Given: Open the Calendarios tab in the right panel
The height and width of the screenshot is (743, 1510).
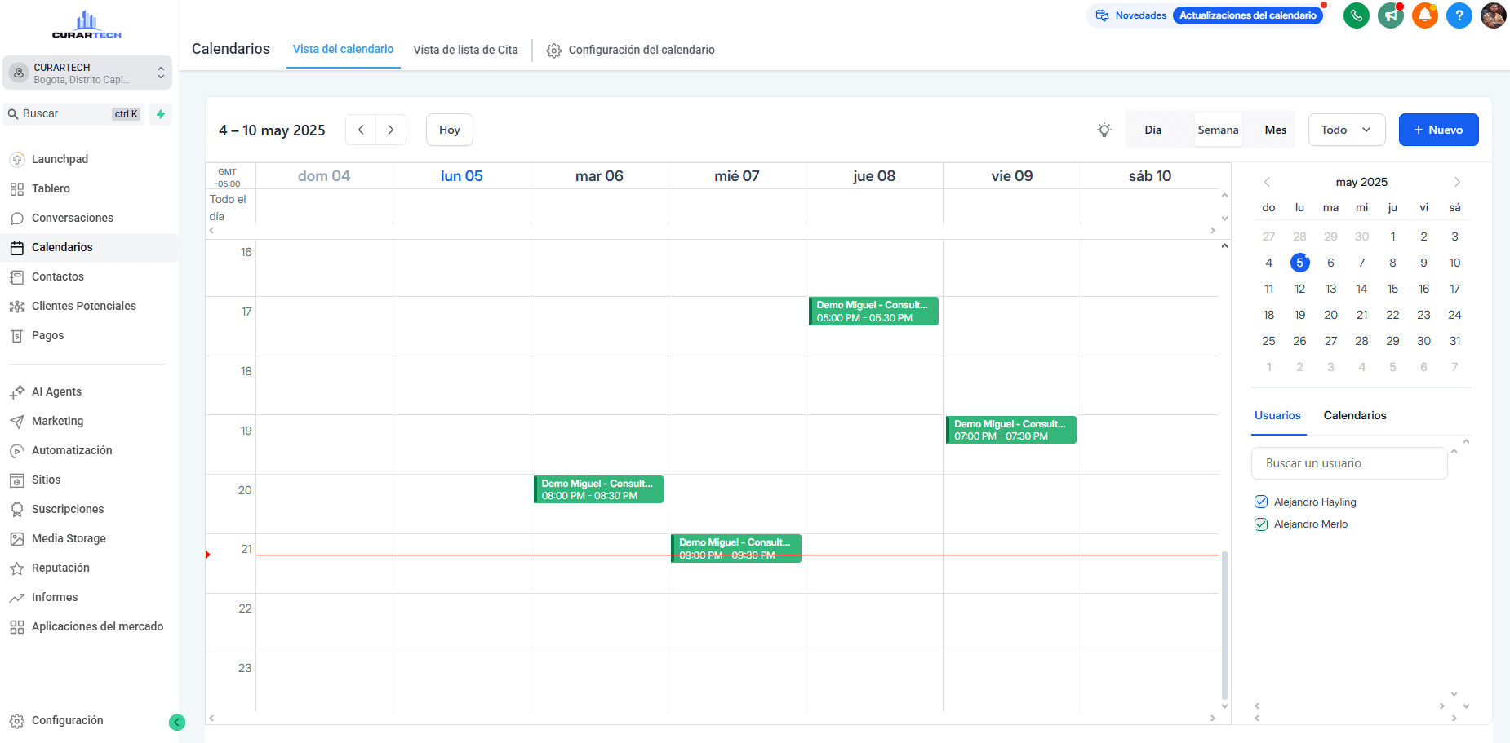Looking at the screenshot, I should click(1355, 415).
